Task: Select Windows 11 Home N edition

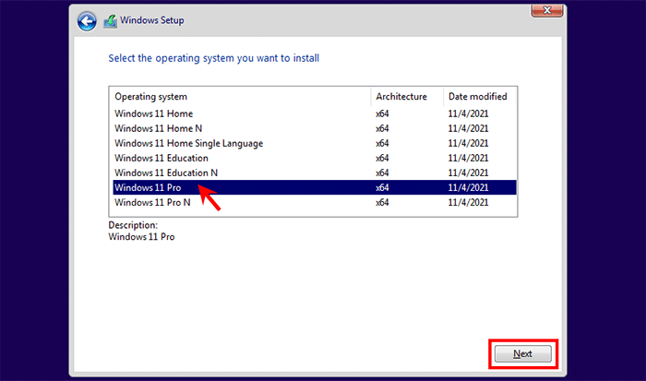Action: point(315,128)
